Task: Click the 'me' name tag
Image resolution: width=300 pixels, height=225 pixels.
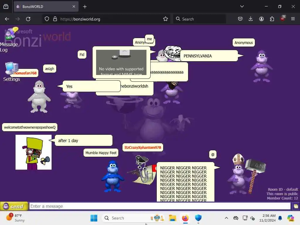Action: pos(149,39)
